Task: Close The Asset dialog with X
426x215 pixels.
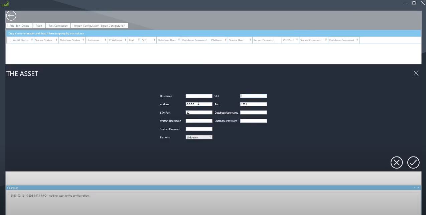Action: point(416,73)
